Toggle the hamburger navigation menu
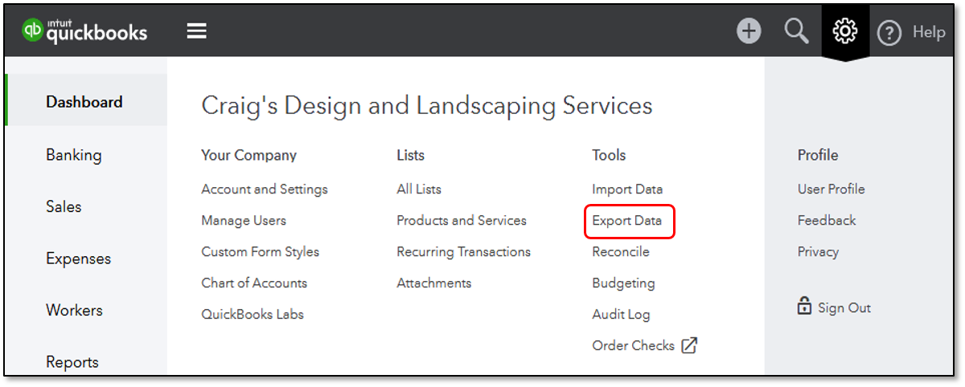Image resolution: width=965 pixels, height=387 pixels. coord(197,31)
